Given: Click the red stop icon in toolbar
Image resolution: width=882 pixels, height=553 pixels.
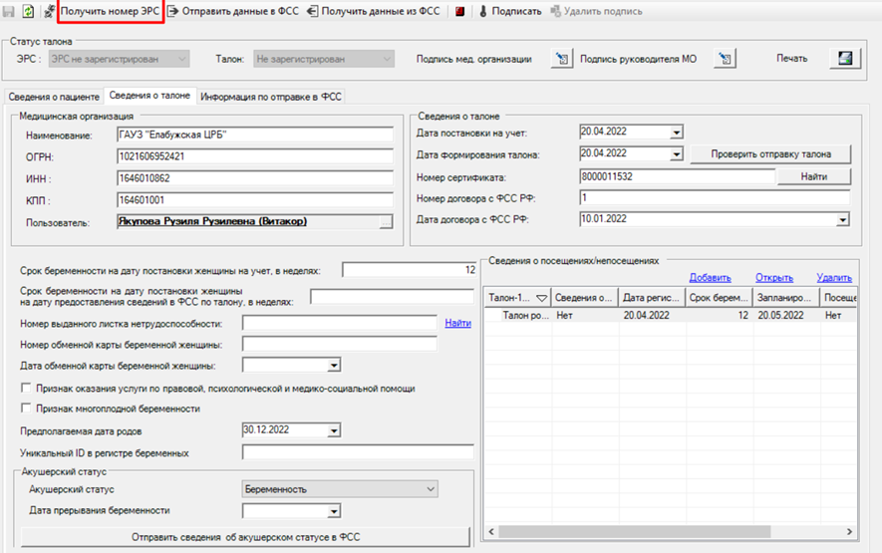Looking at the screenshot, I should tap(459, 11).
